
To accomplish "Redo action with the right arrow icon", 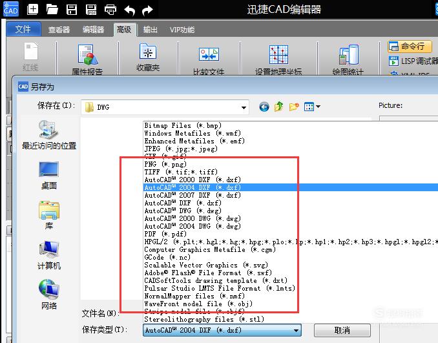I will pos(147,10).
